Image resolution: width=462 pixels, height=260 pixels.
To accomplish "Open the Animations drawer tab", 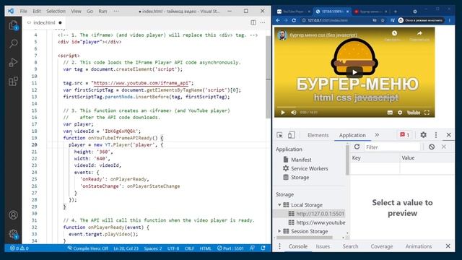I will (x=419, y=246).
